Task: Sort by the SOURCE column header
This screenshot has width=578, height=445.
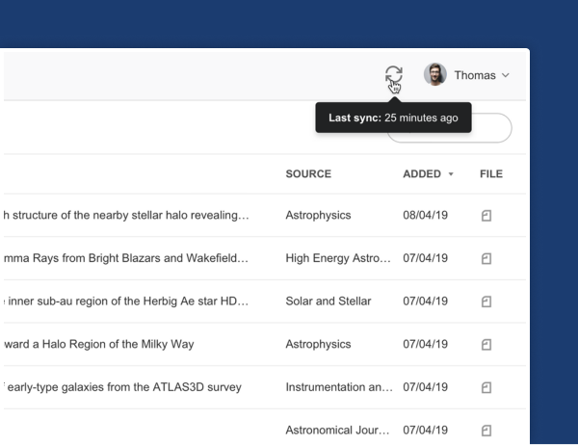Action: (308, 174)
